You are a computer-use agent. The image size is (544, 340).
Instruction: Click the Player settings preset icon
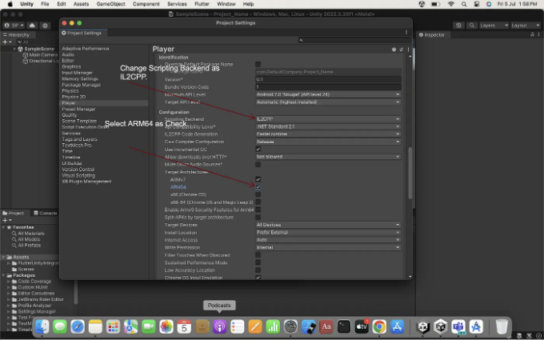point(401,50)
